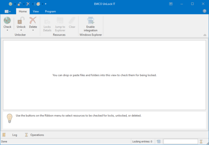Viewport: 209px width, 145px height.
Task: Open Locks Details in Resources group
Action: (x=47, y=24)
